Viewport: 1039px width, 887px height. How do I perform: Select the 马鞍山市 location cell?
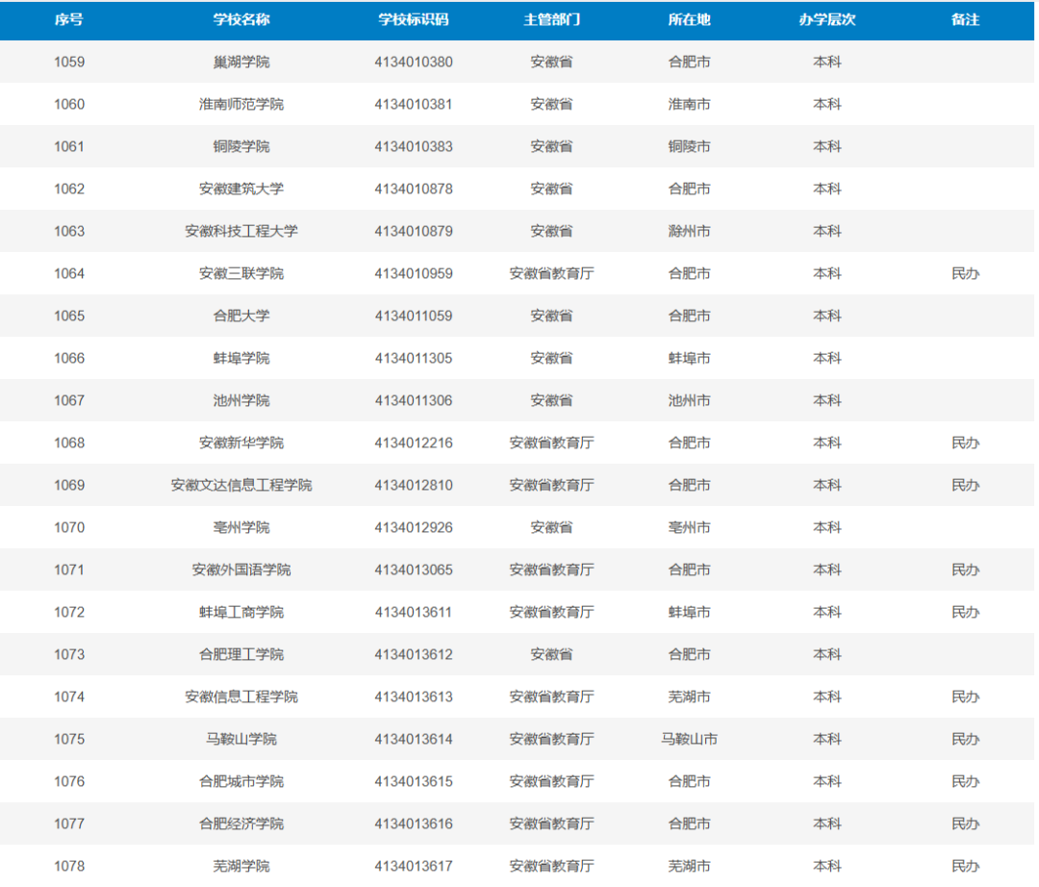689,739
